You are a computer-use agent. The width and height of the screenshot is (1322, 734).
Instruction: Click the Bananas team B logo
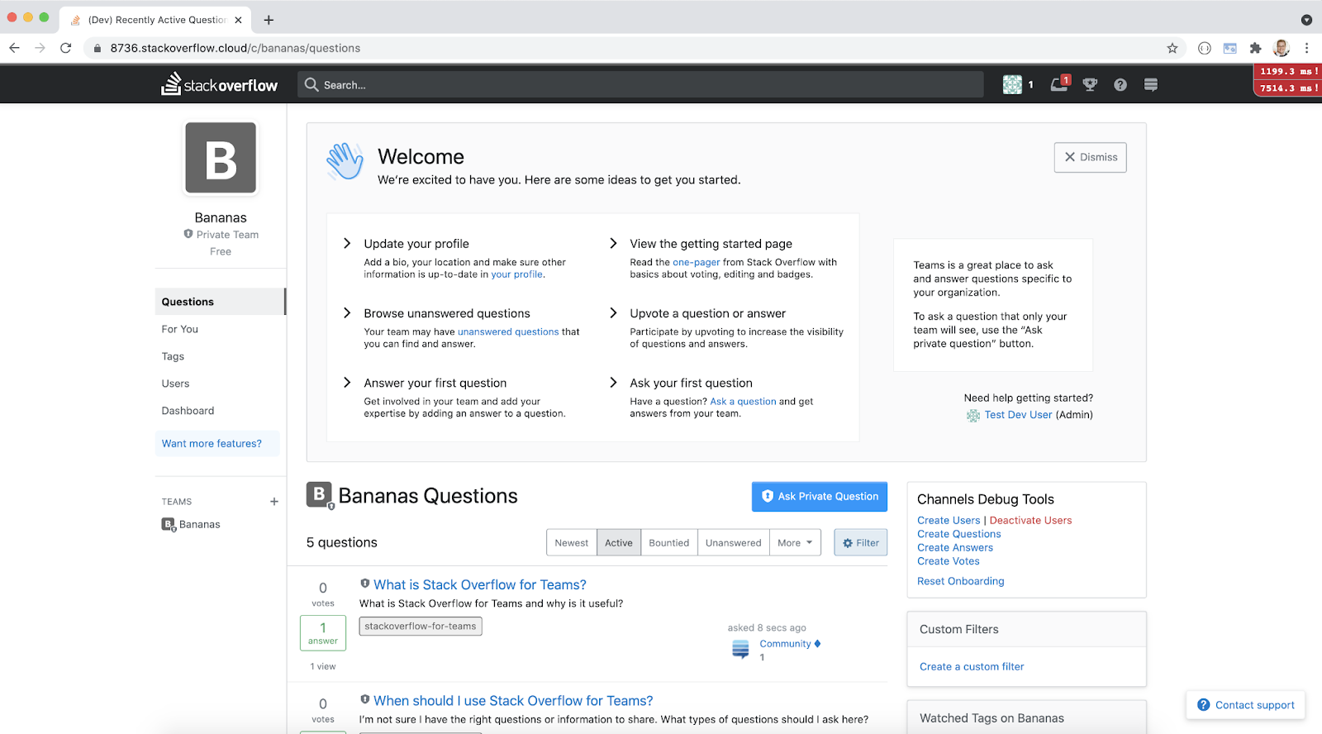click(x=221, y=158)
